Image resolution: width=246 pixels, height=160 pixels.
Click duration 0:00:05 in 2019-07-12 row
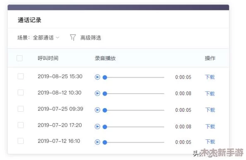(183, 142)
